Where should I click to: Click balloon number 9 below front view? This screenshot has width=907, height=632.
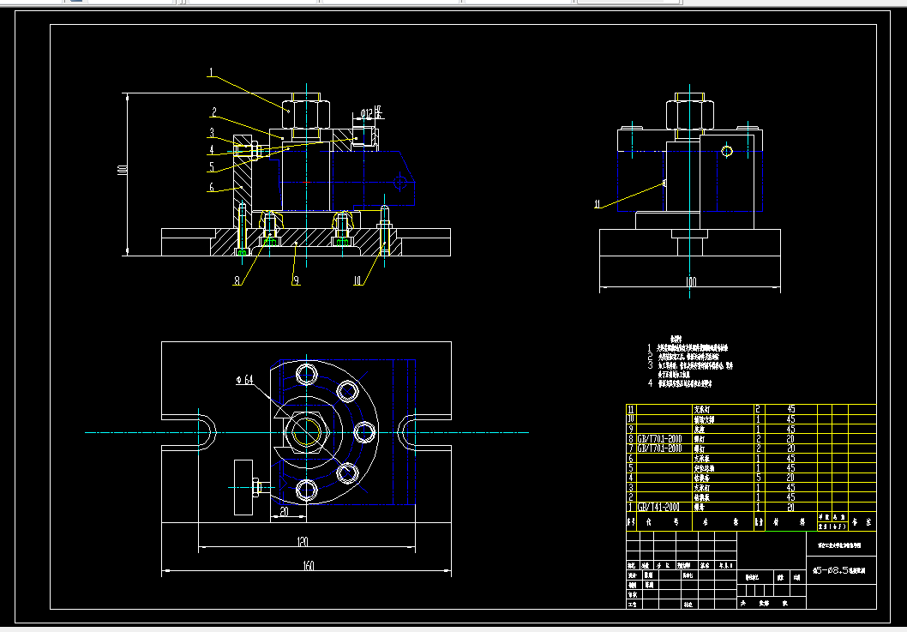[x=295, y=280]
